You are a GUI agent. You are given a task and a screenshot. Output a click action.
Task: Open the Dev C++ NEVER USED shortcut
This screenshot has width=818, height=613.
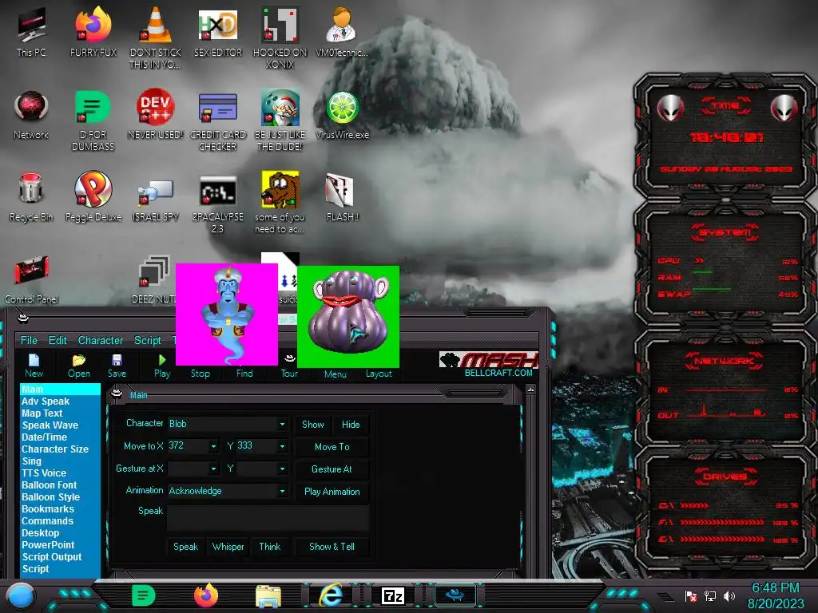tap(156, 115)
